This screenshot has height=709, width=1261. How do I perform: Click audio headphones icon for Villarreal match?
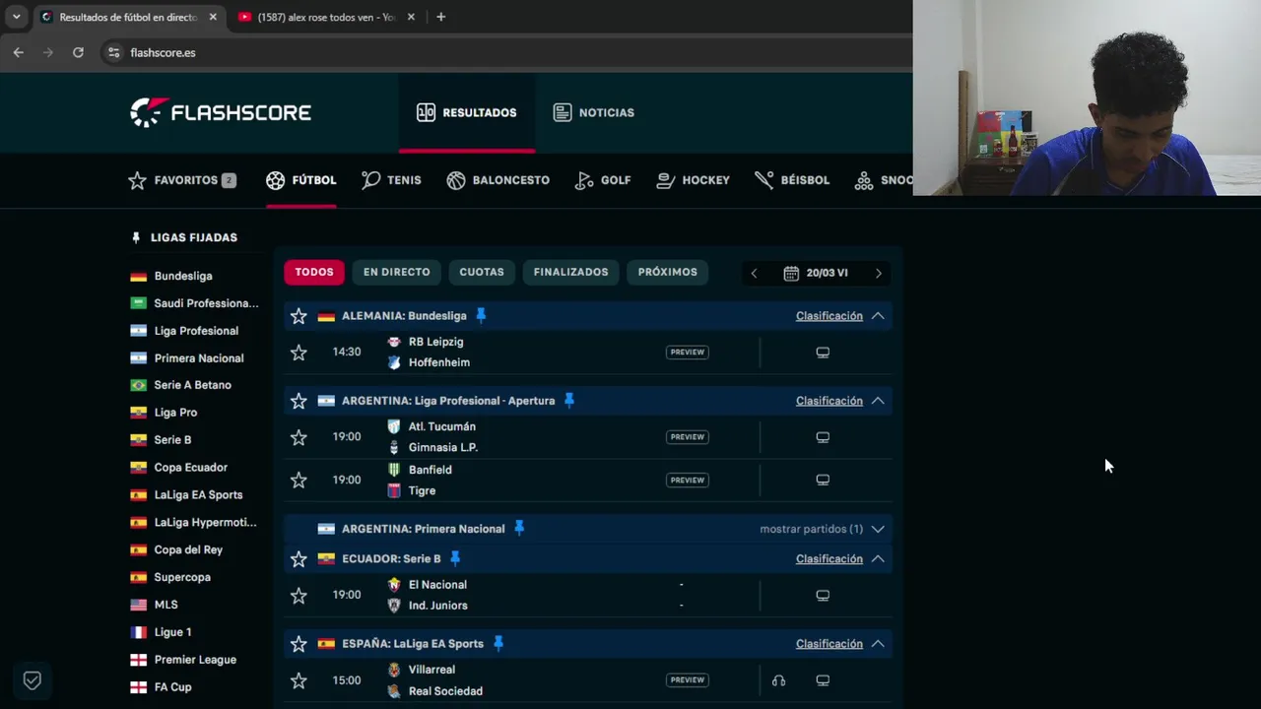click(x=778, y=679)
